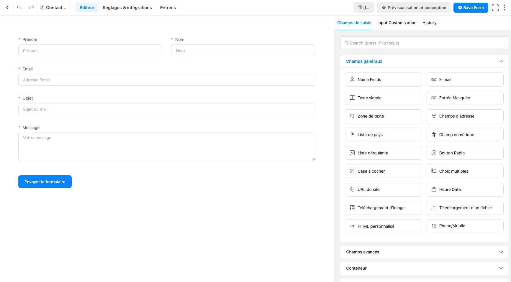Insert the Champs d'adresse field
The height and width of the screenshot is (282, 511).
point(465,116)
